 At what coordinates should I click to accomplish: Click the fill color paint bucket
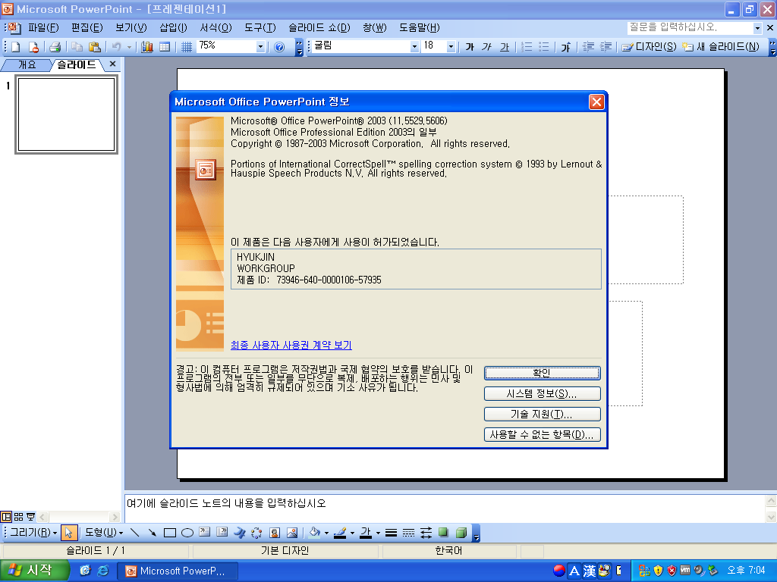(315, 533)
